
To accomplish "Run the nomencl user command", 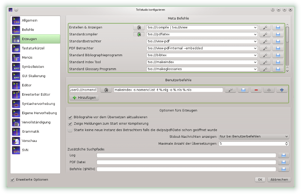I will pos(106,90).
